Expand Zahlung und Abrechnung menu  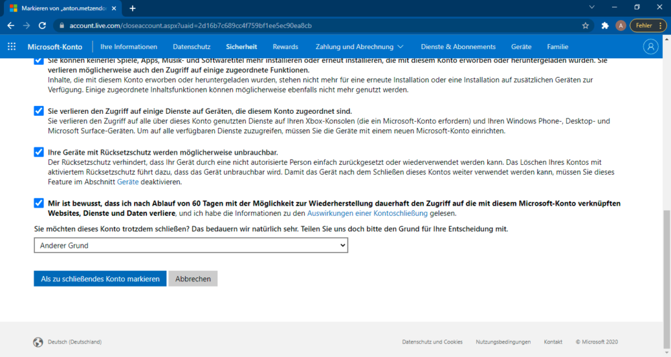coord(359,46)
